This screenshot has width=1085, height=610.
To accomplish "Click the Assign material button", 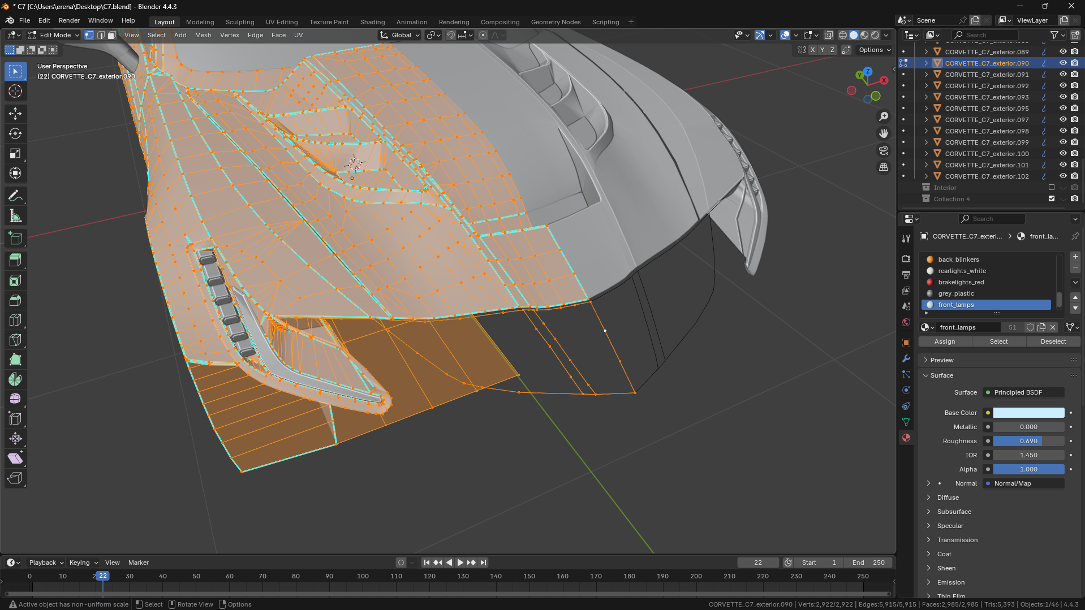I will click(945, 341).
